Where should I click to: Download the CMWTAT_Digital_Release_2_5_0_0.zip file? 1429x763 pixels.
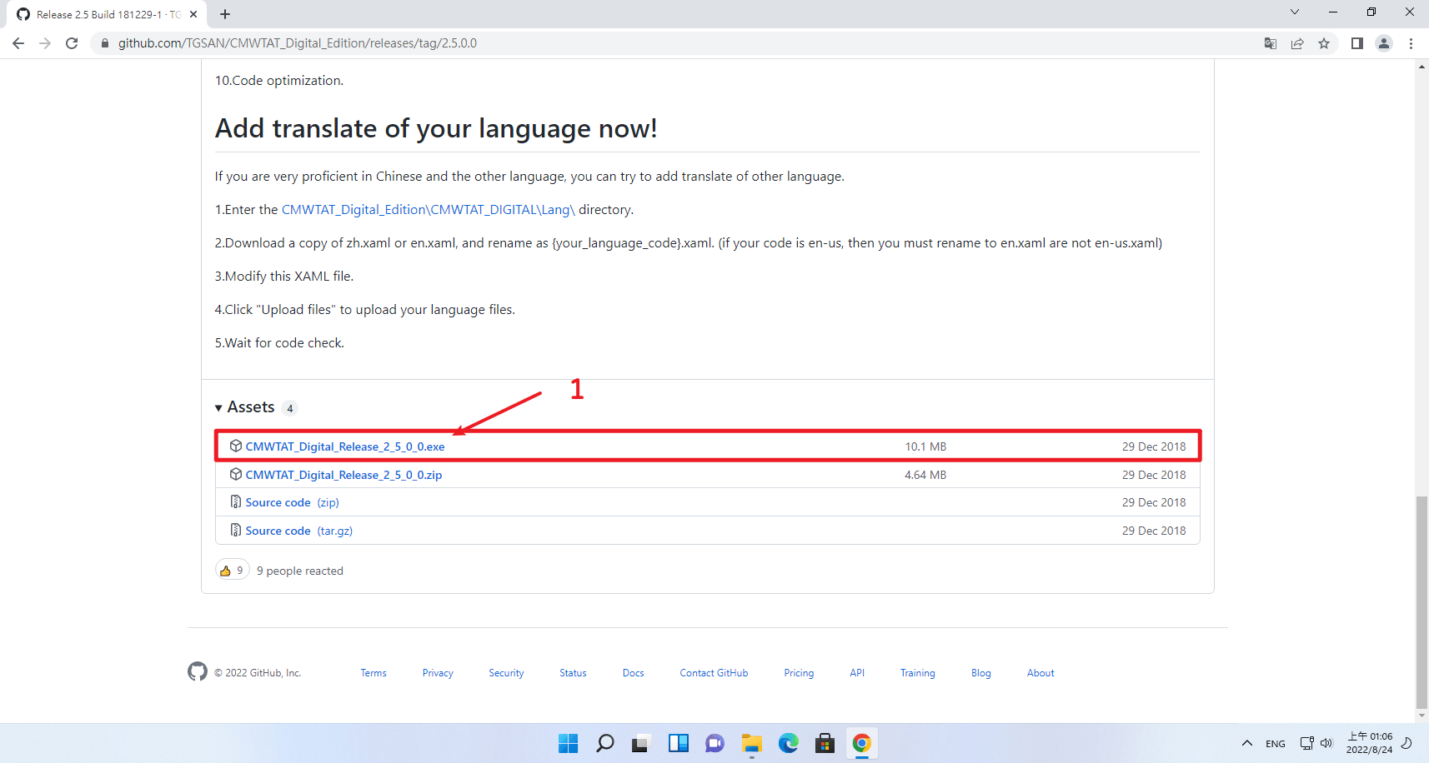pos(343,475)
